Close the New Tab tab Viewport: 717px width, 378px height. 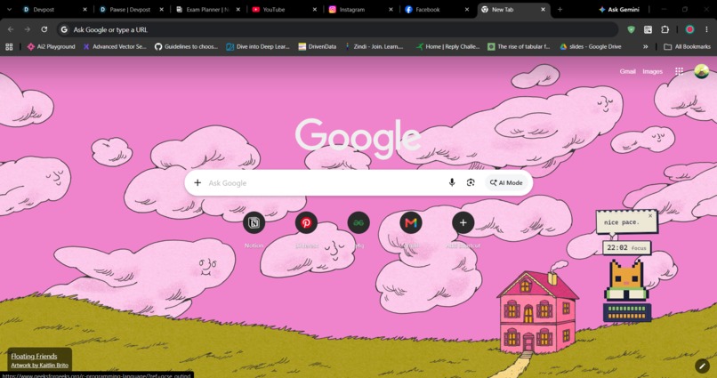point(543,9)
